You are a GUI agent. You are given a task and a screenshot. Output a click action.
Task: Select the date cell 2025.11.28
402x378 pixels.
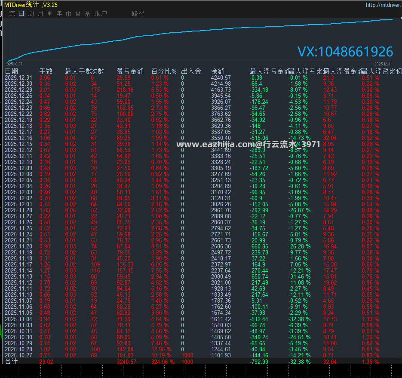[18, 211]
